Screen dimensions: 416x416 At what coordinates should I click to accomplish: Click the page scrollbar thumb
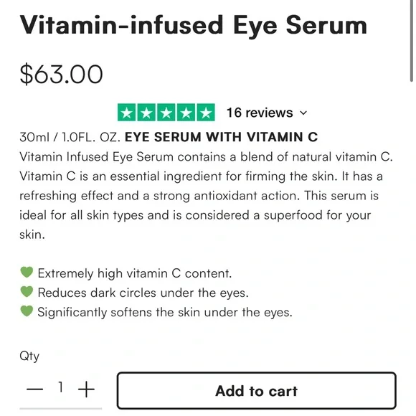(412, 39)
